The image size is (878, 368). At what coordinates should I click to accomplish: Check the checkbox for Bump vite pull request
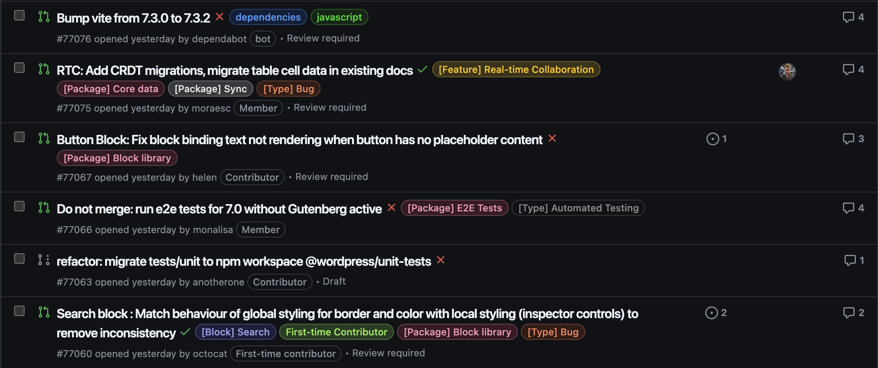pyautogui.click(x=19, y=14)
